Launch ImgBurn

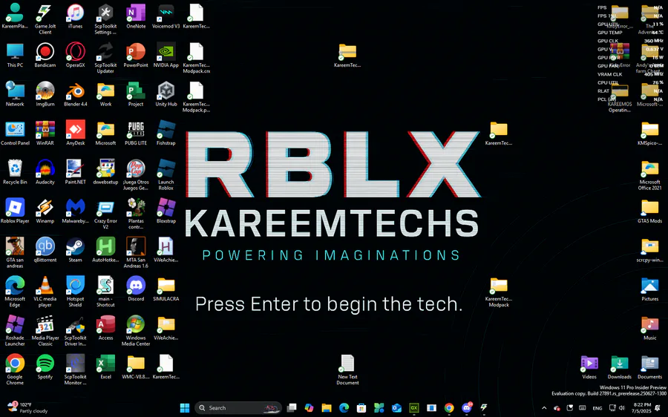(45, 94)
